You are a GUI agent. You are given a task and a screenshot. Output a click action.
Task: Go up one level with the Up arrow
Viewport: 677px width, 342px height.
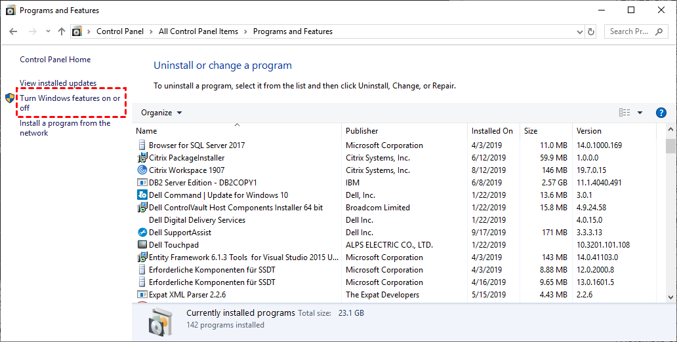[x=62, y=31]
